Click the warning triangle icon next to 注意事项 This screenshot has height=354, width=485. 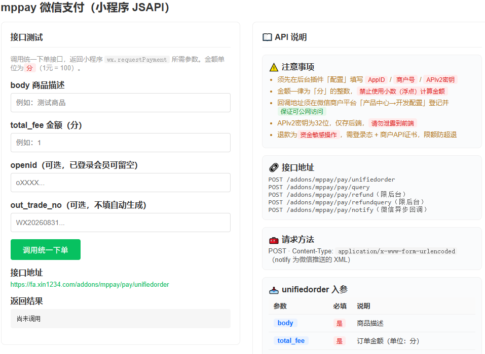(274, 67)
